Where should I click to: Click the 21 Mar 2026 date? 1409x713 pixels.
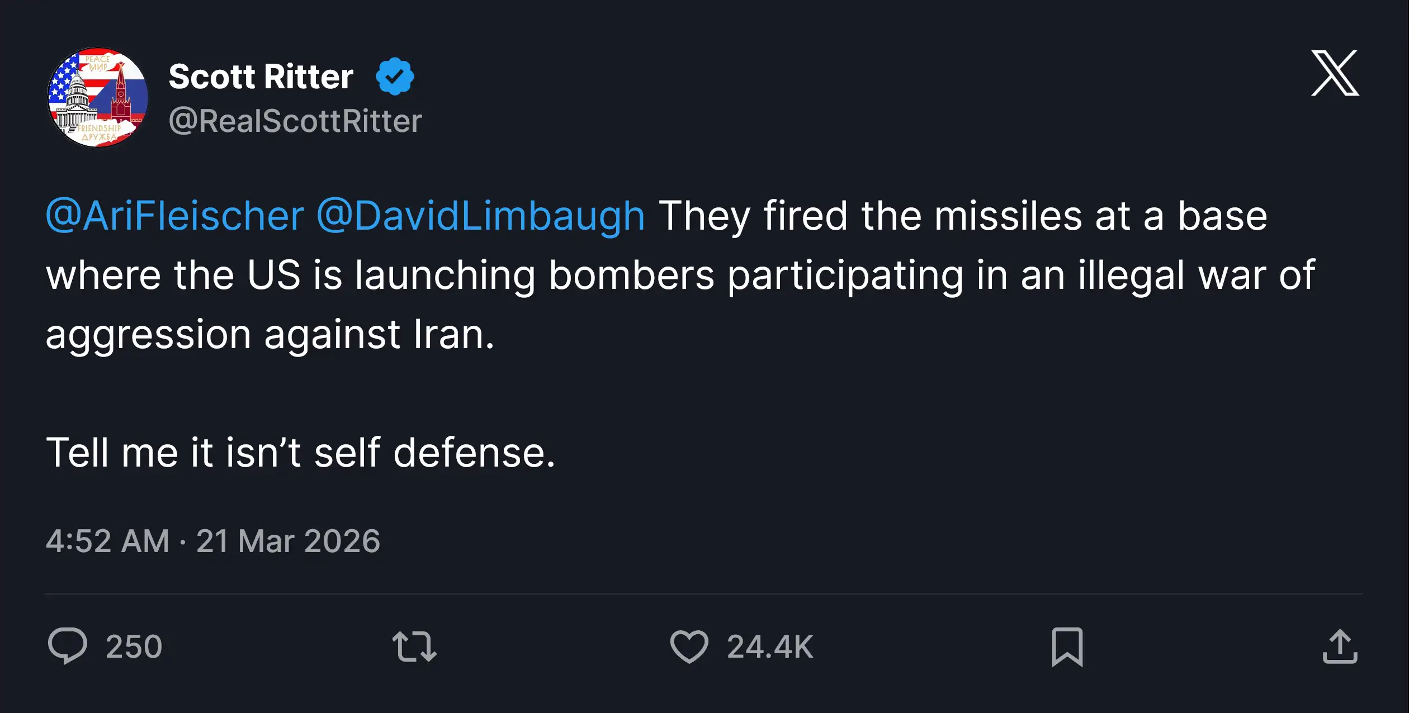pyautogui.click(x=288, y=541)
